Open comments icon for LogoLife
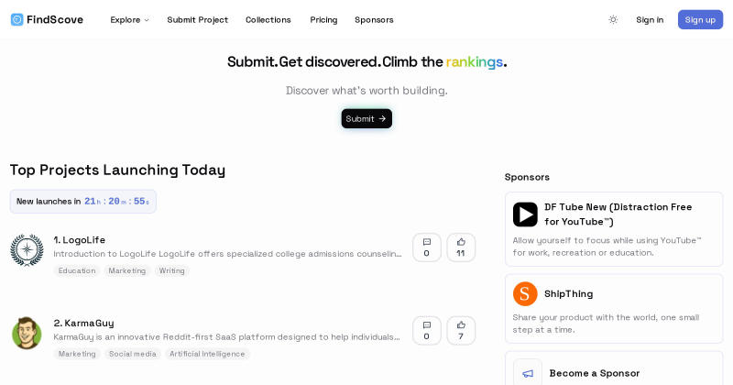 426,247
